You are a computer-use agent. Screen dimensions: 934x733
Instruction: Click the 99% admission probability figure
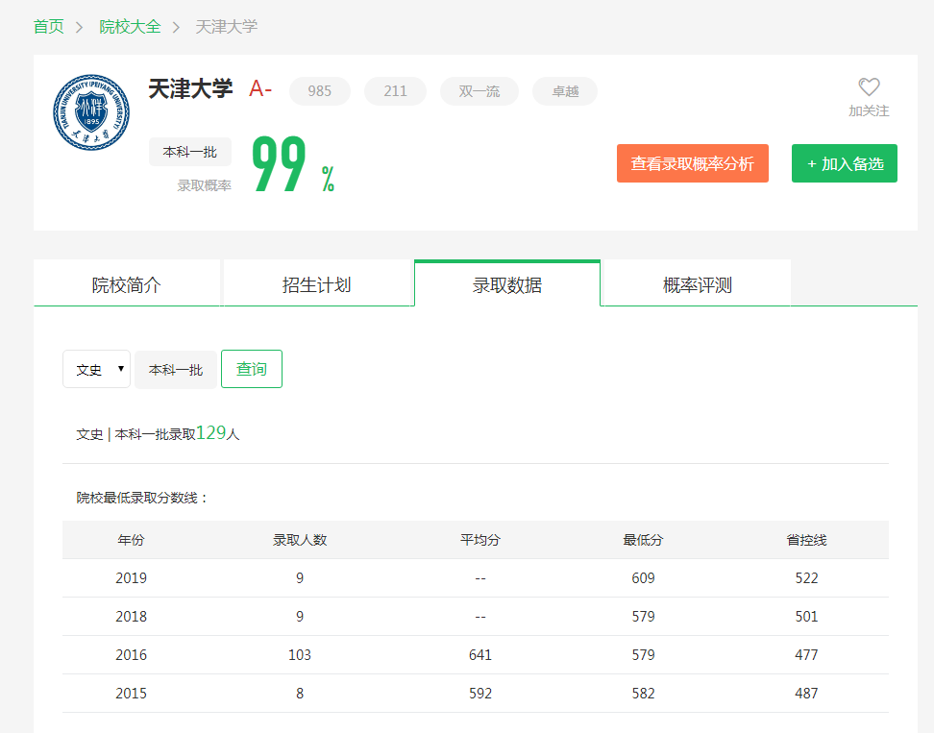(293, 164)
